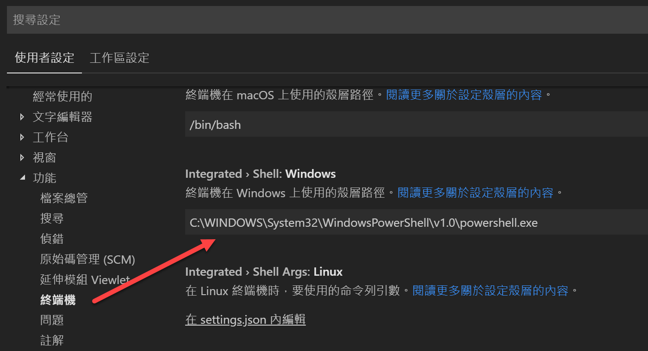Switch to 使用者設定 tab
Screen dimensions: 648x351
[x=44, y=58]
